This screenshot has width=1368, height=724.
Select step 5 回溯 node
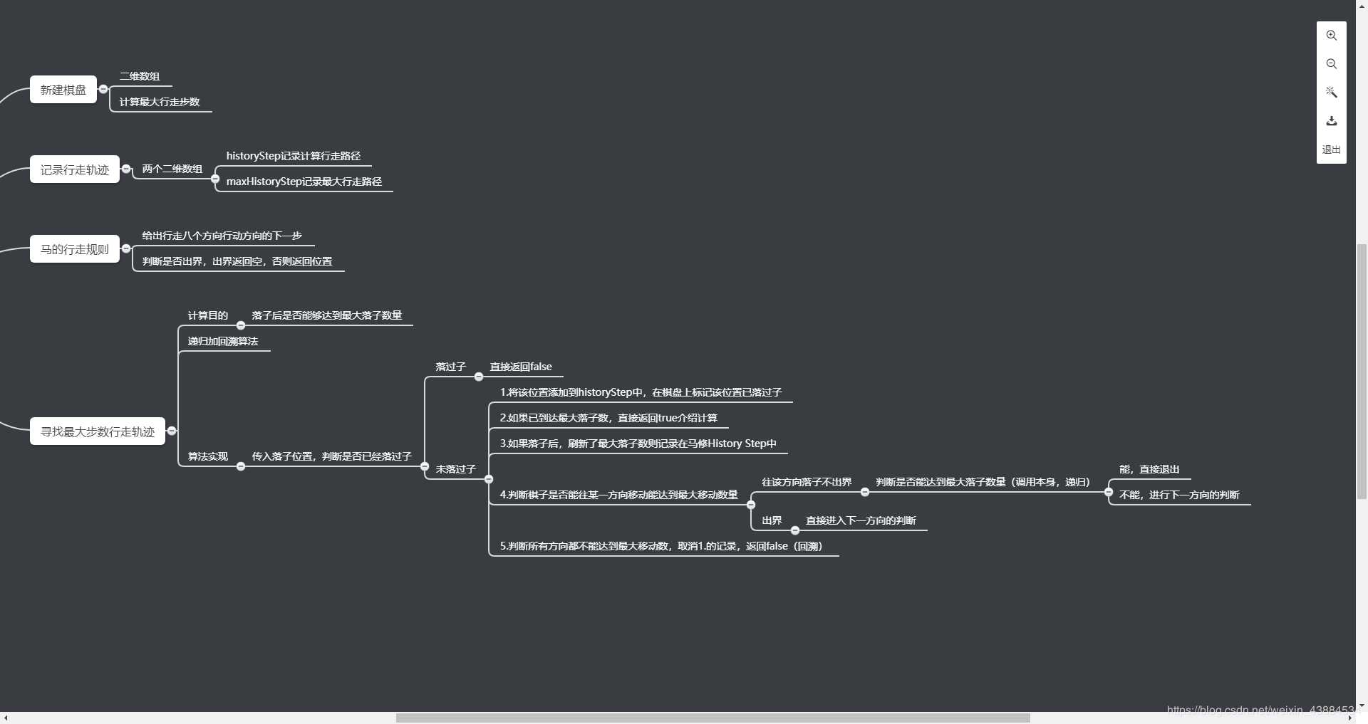(661, 546)
